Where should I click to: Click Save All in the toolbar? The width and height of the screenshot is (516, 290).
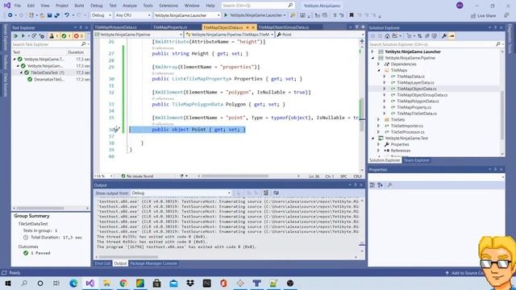(x=57, y=15)
